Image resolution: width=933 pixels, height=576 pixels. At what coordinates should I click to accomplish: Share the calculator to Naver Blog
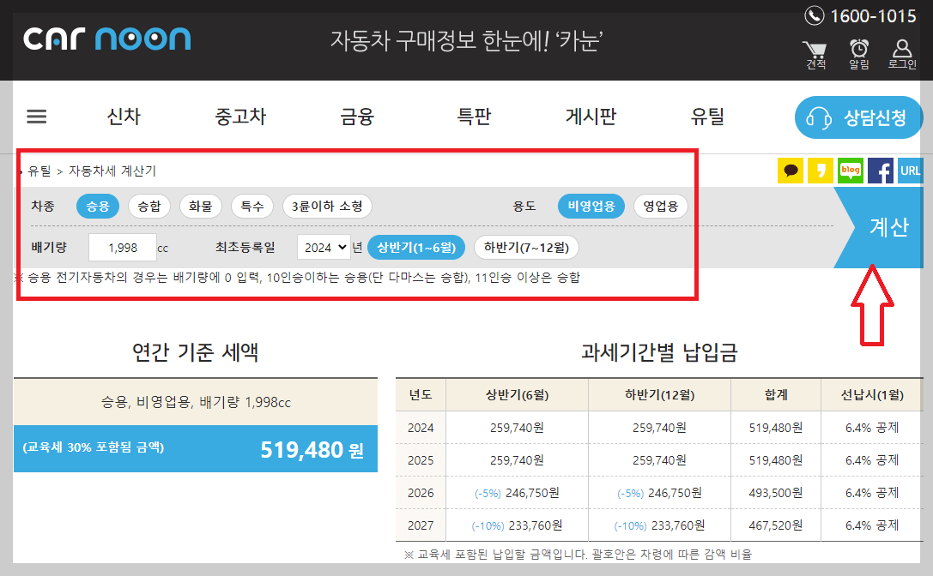pyautogui.click(x=851, y=171)
